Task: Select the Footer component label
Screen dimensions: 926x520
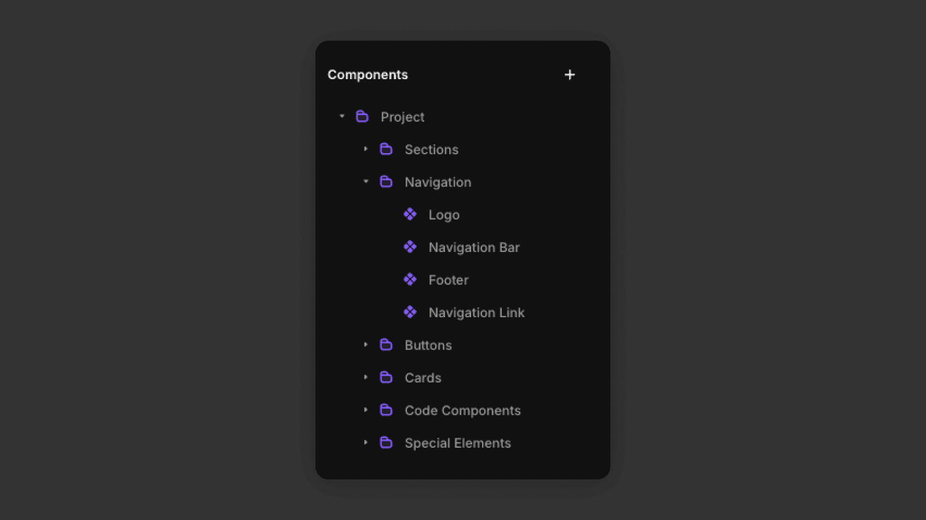Action: pos(449,280)
